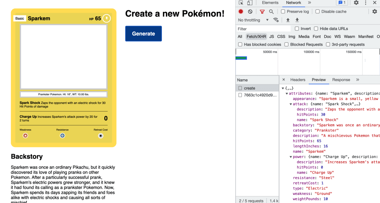Filter requests by Font
Image resolution: width=380 pixels, height=203 pixels.
click(x=317, y=37)
